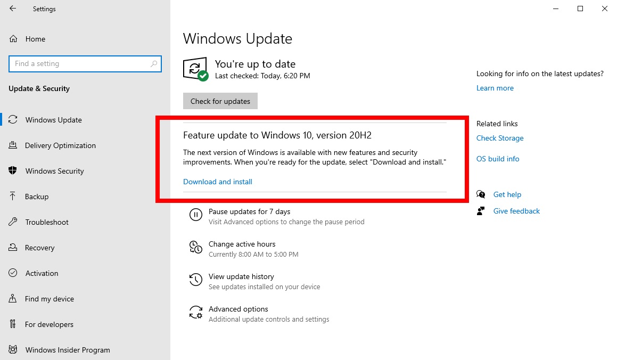Viewport: 617px width, 360px height.
Task: Open the View update history icon
Action: pos(196,280)
